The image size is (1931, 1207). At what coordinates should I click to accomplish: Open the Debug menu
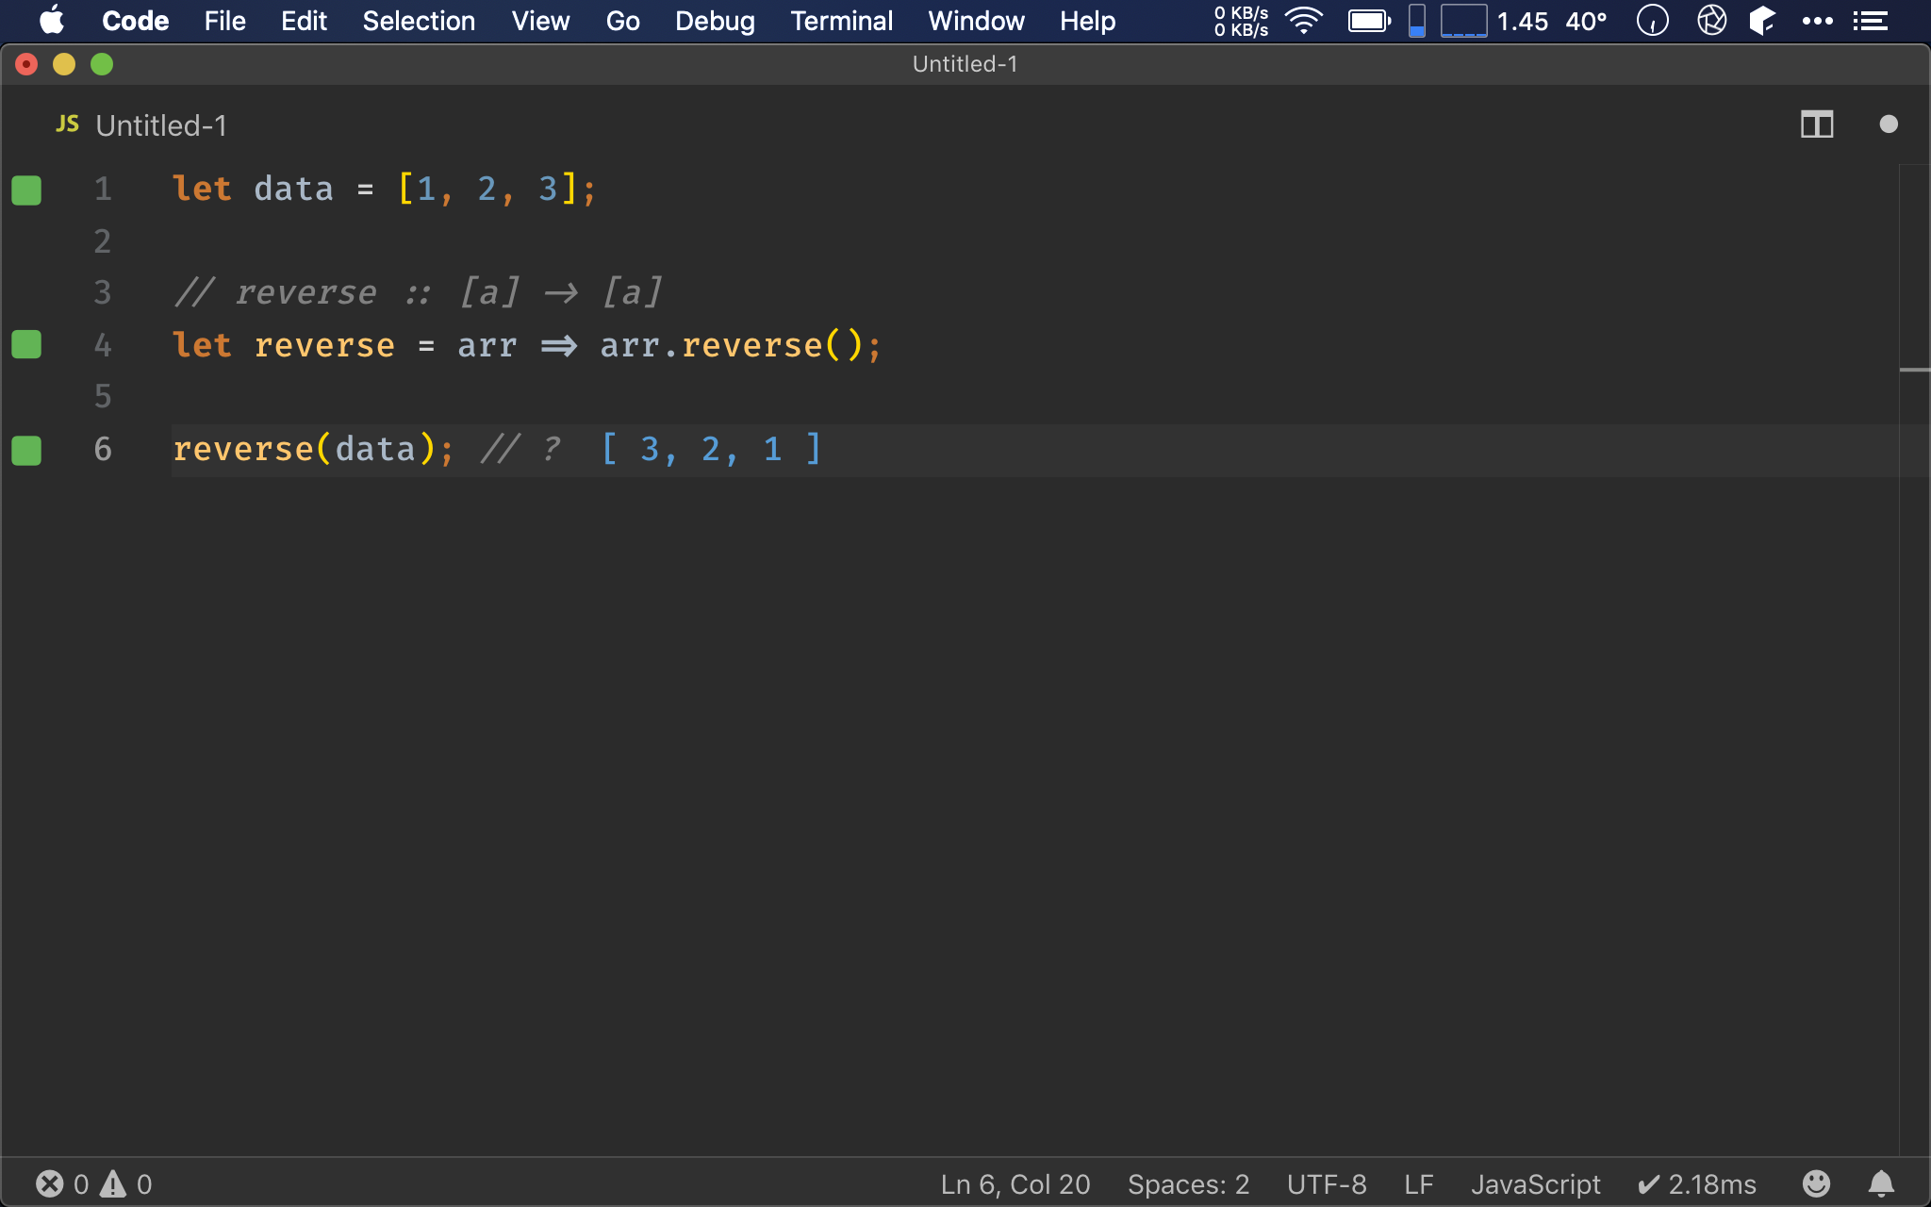pos(715,21)
